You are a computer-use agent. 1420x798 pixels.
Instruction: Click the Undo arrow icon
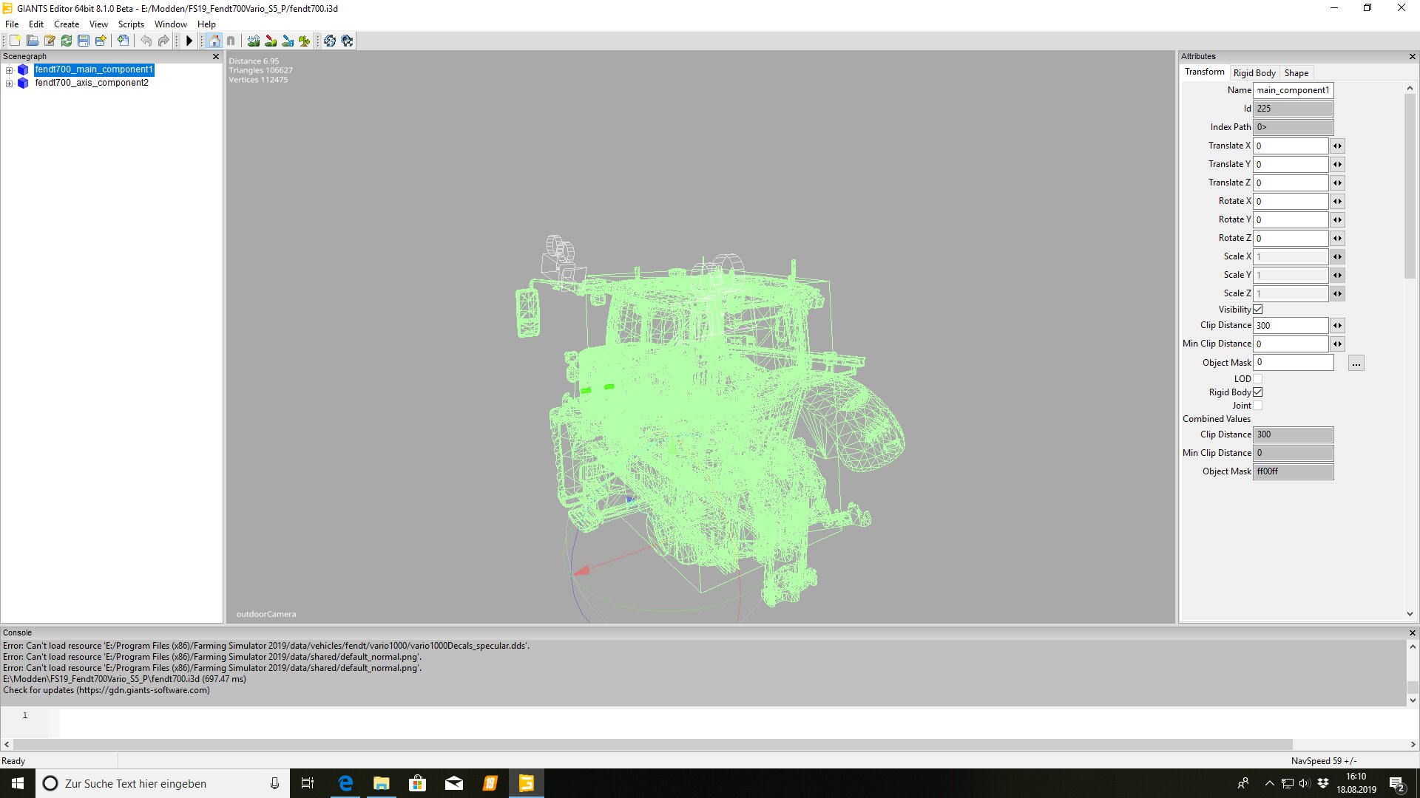click(x=146, y=41)
